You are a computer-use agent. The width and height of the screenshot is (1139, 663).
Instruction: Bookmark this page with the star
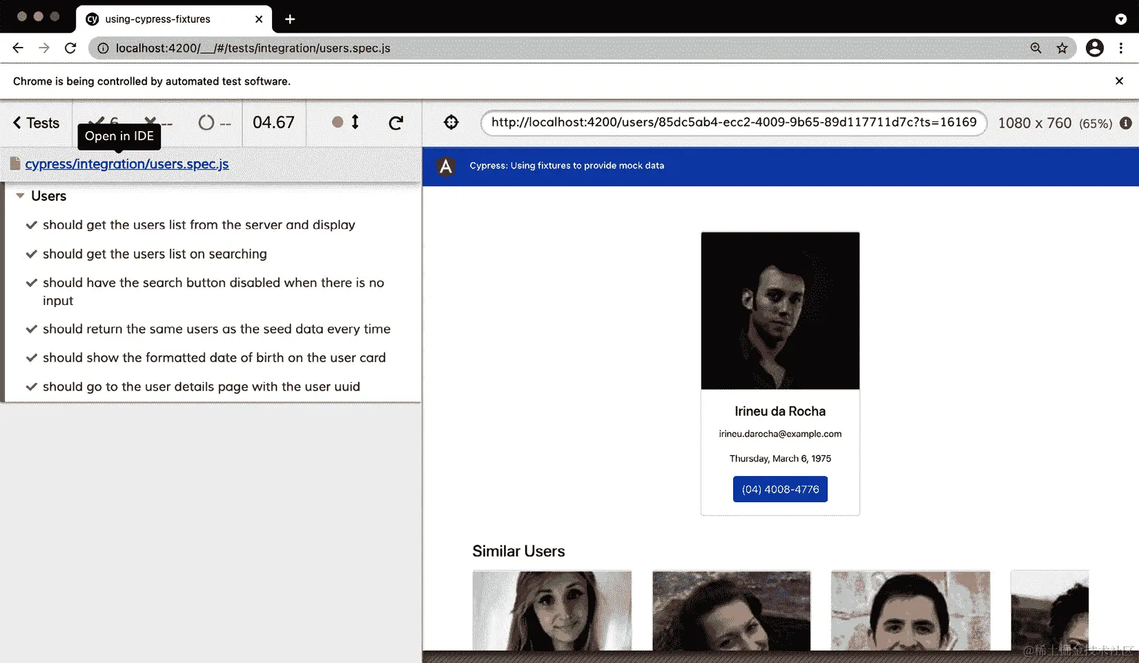click(1062, 48)
